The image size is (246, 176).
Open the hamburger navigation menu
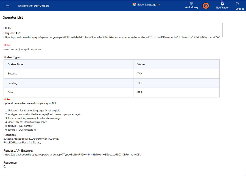pyautogui.click(x=8, y=6)
